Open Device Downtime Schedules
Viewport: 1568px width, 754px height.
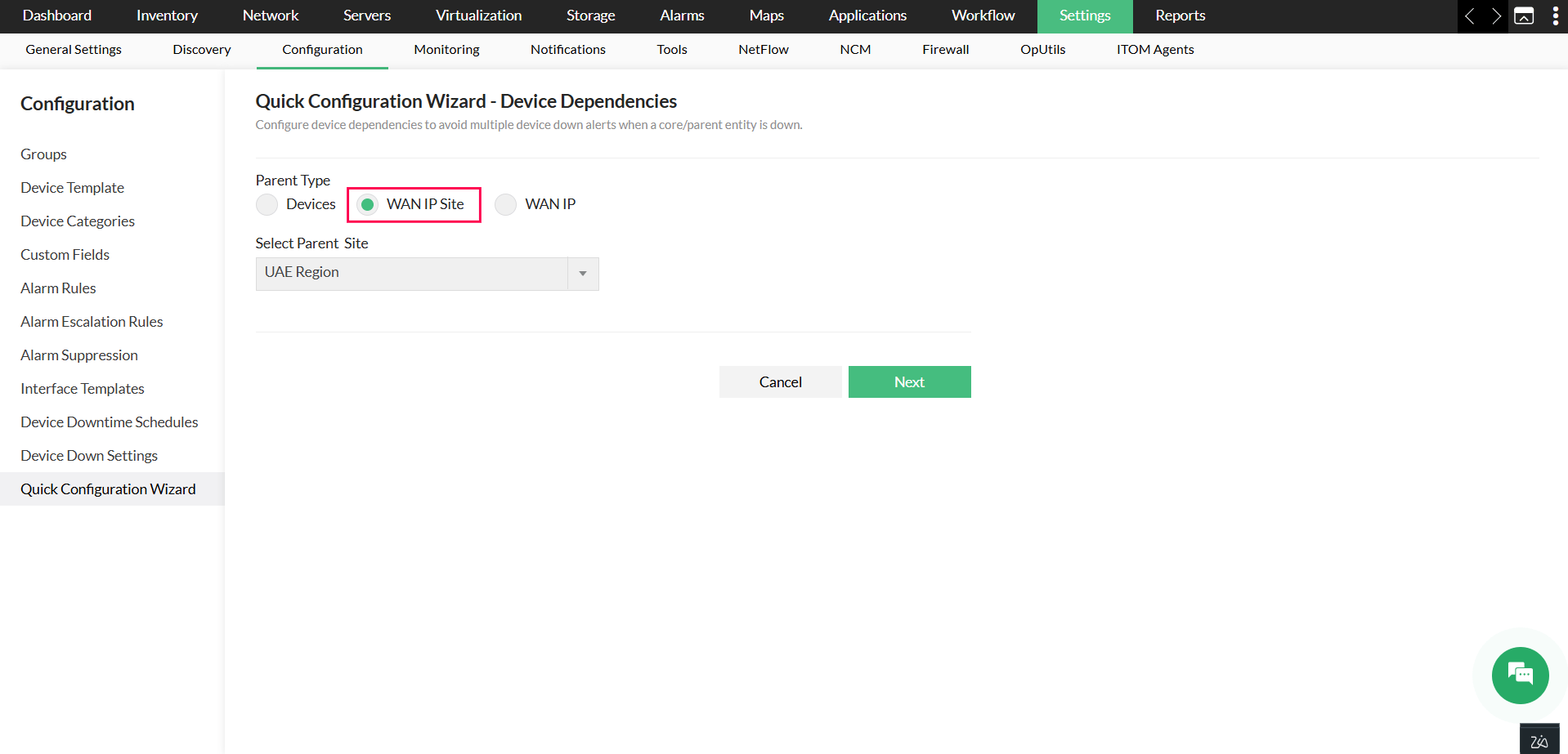pos(110,422)
